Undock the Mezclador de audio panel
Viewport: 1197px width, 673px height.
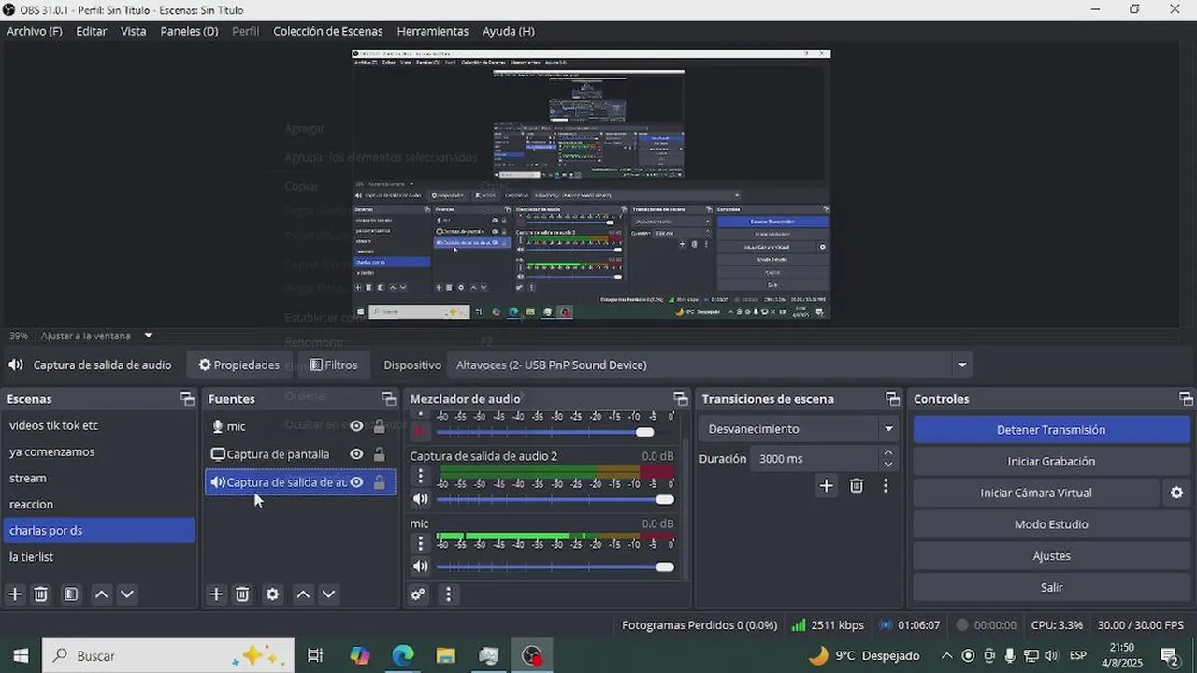coord(680,399)
